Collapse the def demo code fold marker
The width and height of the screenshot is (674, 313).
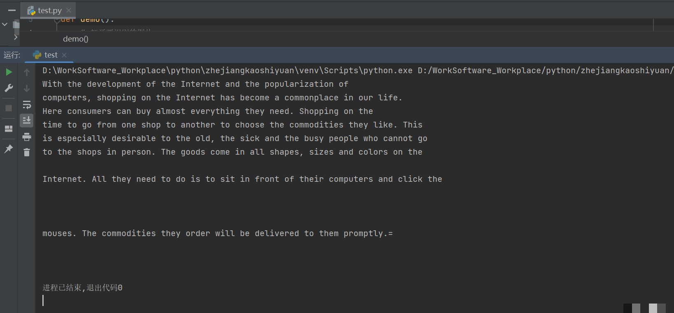[x=57, y=20]
